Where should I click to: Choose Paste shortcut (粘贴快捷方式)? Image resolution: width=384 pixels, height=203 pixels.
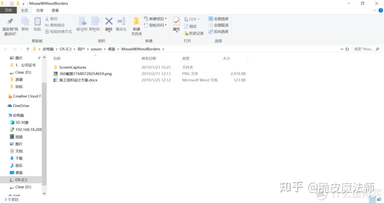pos(59,31)
